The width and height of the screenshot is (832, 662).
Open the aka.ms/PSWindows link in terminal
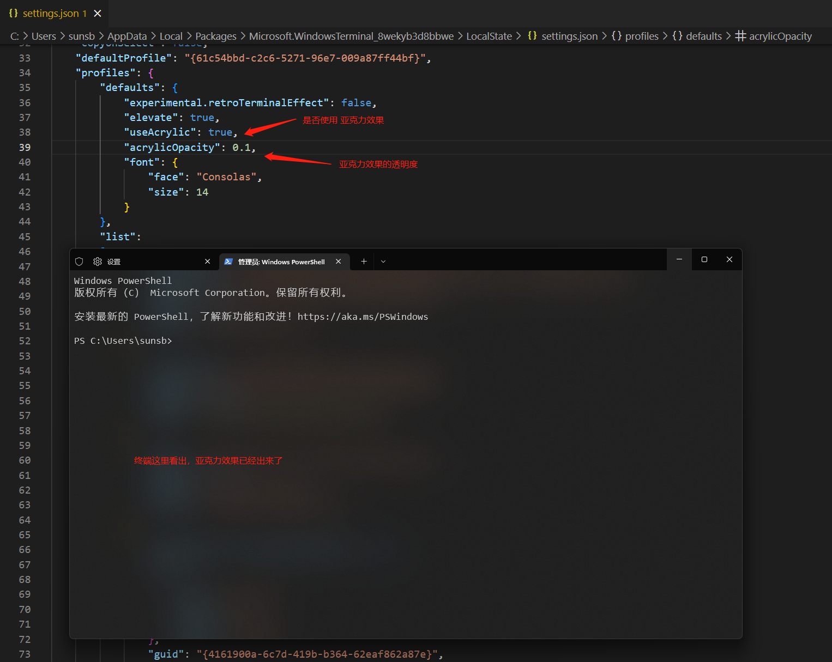click(363, 317)
